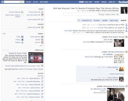Click the poke icon beside Andrea Steiner
The height and width of the screenshot is (101, 128).
[42, 97]
